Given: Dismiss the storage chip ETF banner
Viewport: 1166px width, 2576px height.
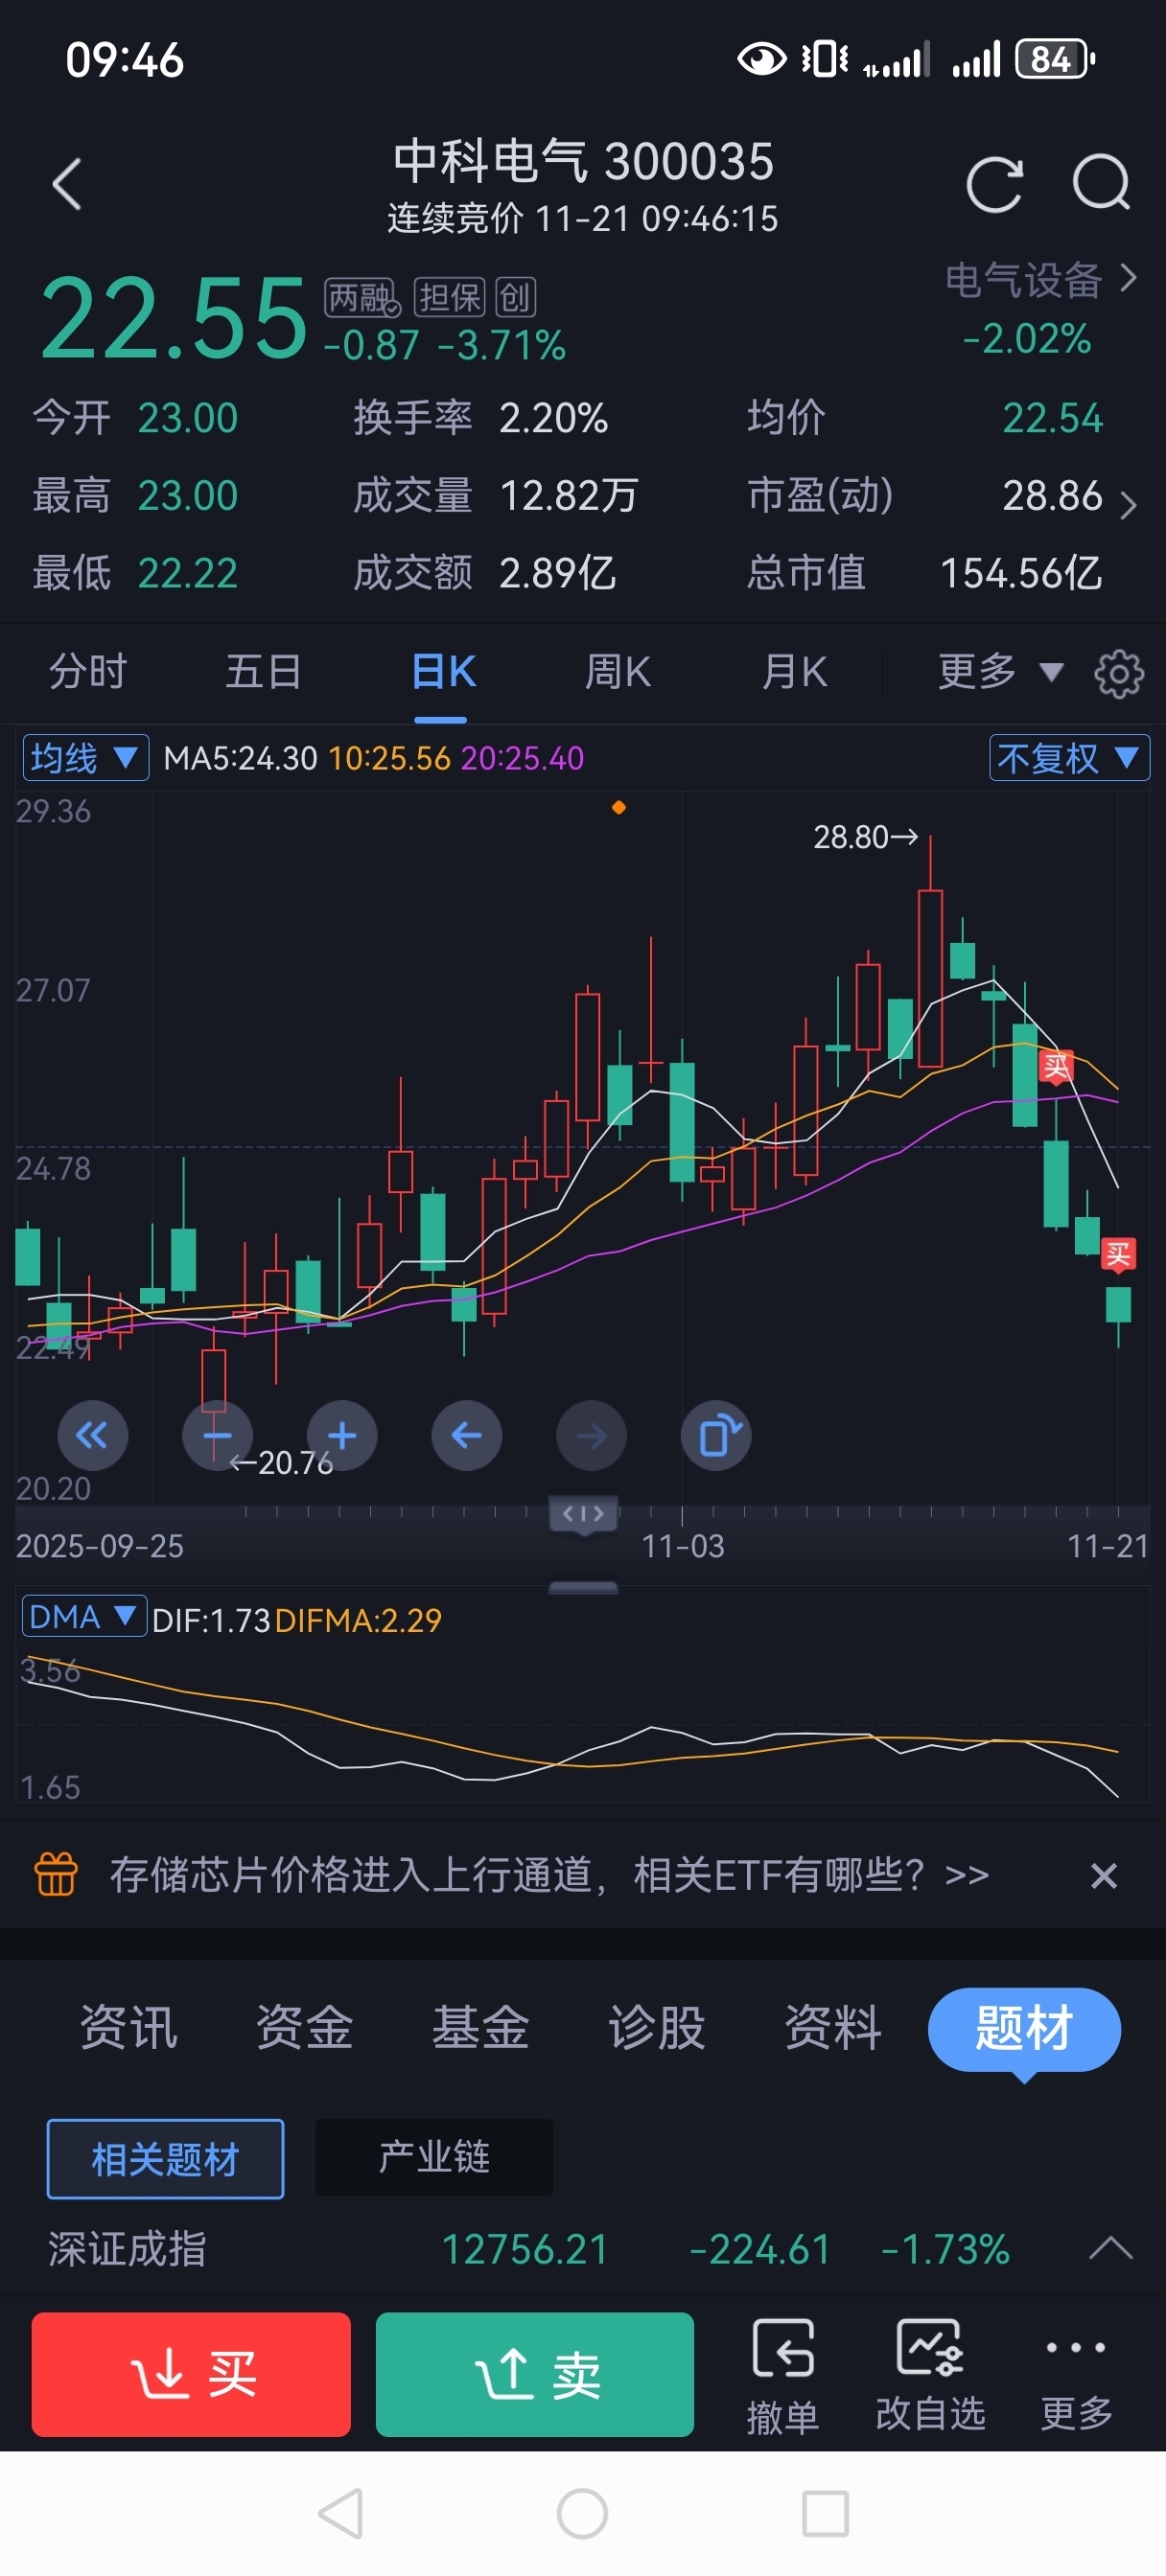Looking at the screenshot, I should coord(1103,1875).
